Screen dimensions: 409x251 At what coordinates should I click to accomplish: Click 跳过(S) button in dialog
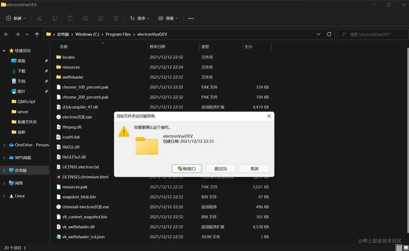coord(221,169)
